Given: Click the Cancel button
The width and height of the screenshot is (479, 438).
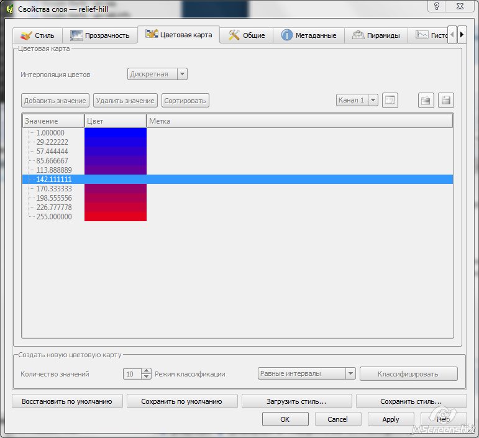Looking at the screenshot, I should click(338, 419).
